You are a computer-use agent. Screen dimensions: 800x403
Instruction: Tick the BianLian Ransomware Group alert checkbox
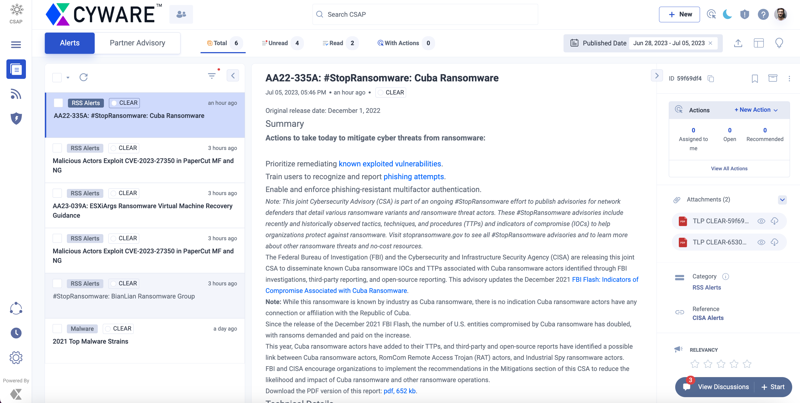57,283
